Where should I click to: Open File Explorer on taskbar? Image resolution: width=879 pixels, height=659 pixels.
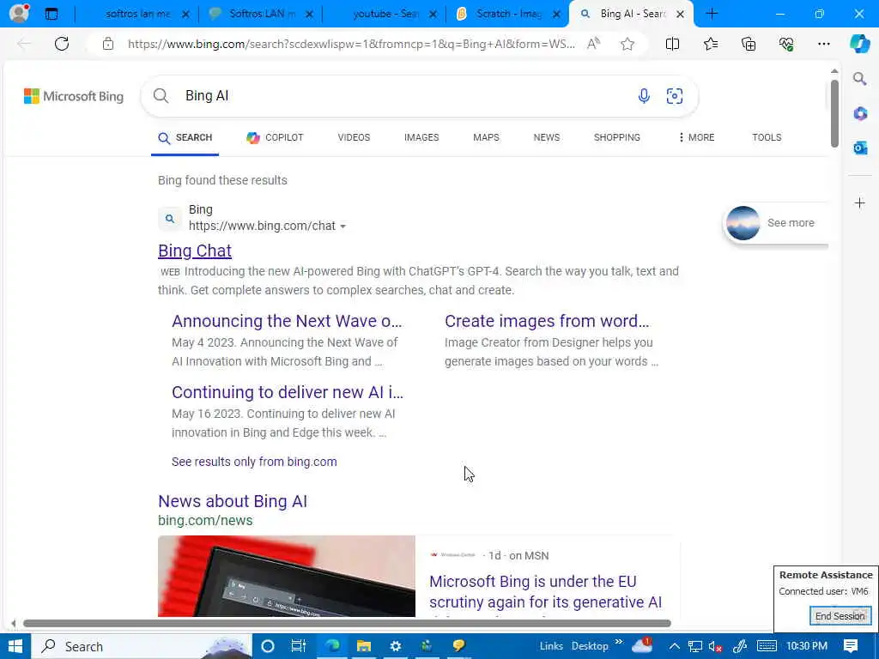364,646
